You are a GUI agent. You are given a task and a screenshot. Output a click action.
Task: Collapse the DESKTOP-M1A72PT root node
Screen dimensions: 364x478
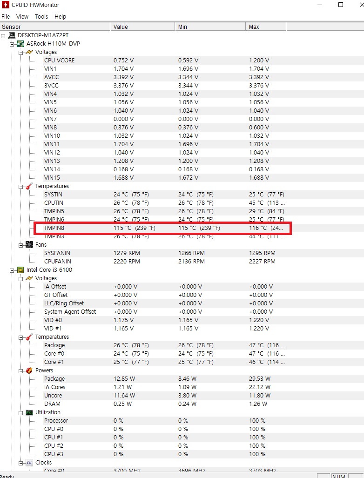click(3, 36)
